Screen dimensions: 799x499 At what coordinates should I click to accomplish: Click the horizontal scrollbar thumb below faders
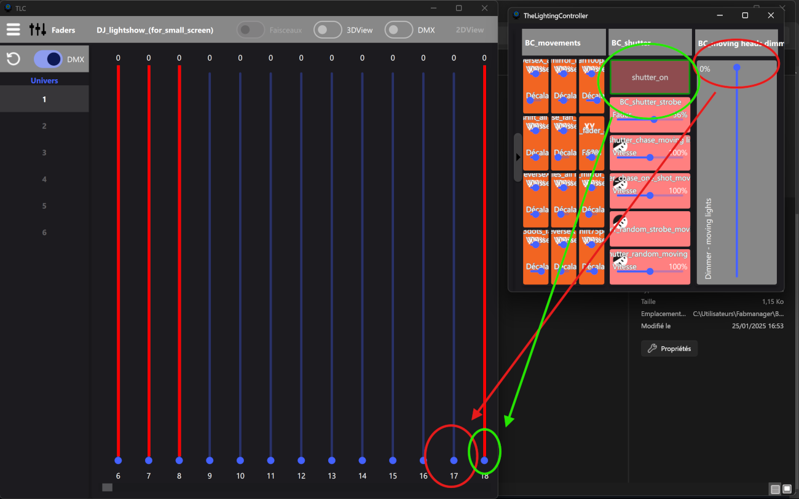[x=108, y=487]
